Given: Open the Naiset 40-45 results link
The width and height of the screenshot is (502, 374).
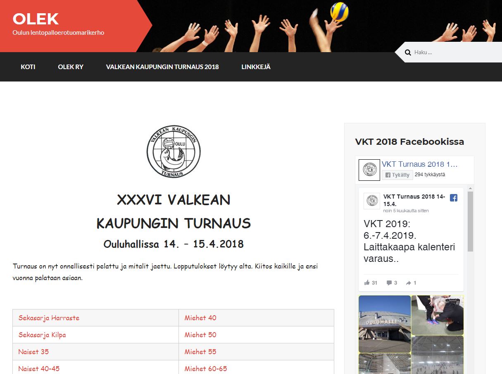Looking at the screenshot, I should (x=39, y=369).
